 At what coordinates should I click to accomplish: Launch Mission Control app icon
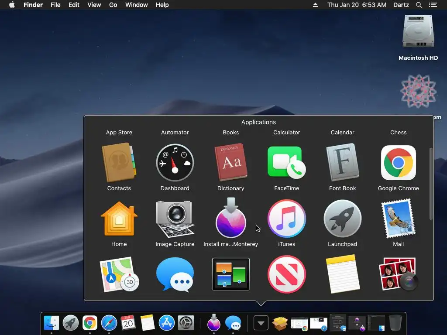point(230,274)
